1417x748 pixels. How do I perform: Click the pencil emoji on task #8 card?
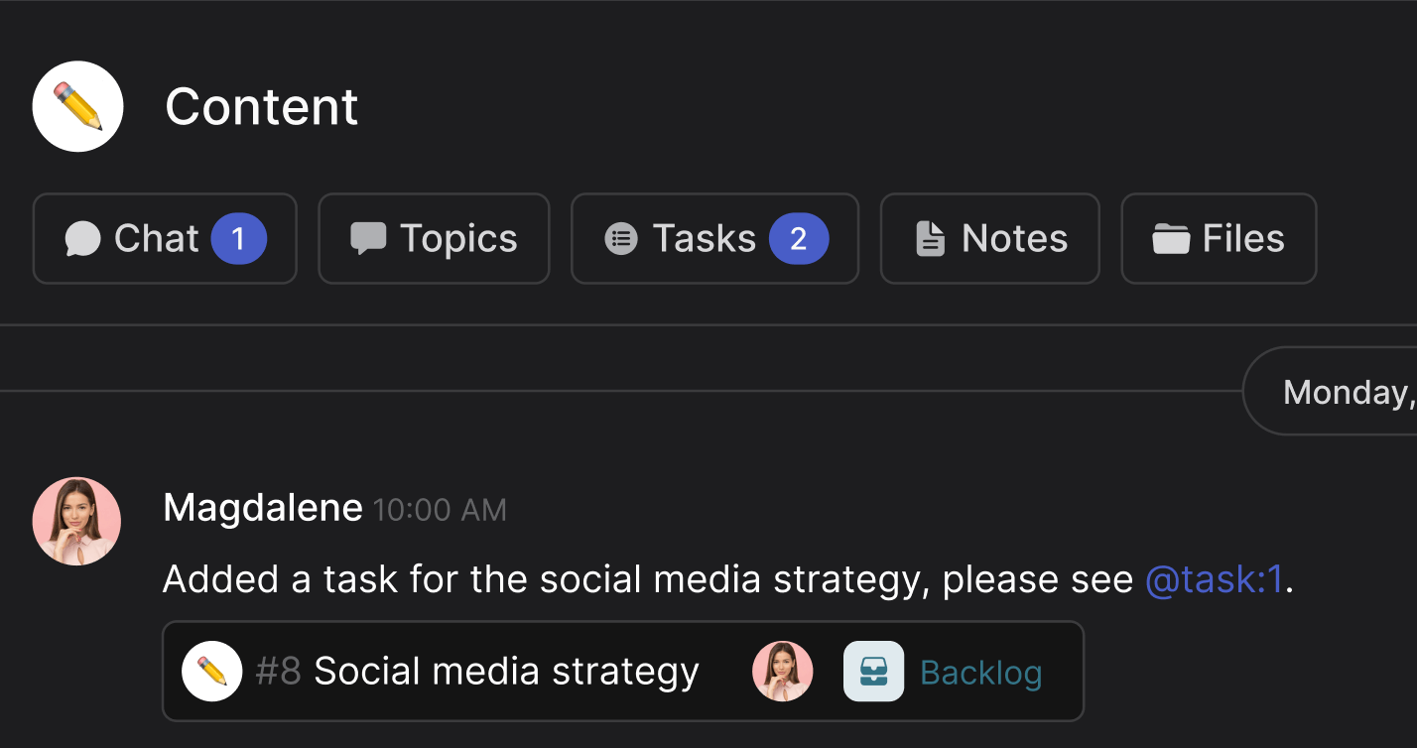(x=211, y=671)
